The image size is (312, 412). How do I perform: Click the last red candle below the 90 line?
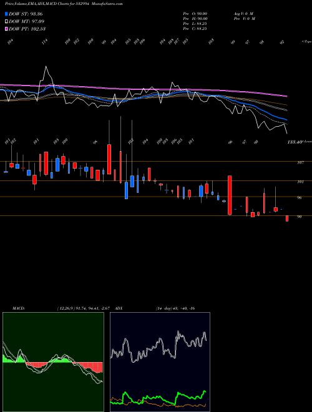287,218
